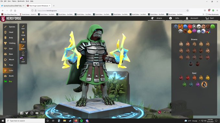The width and height of the screenshot is (220, 123).
Task: Pick the dark red Dyed leather swatch
Action: click(x=181, y=78)
